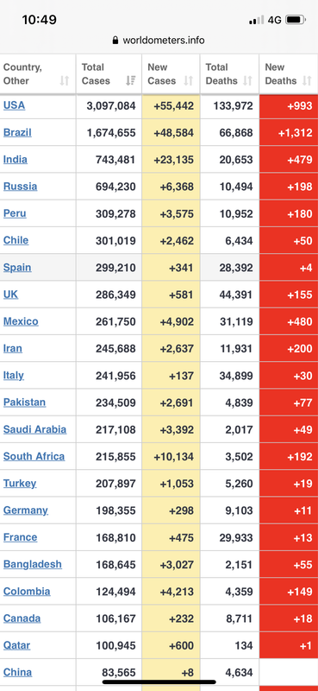Tap the cellular signal bars icon
The image size is (318, 691).
pyautogui.click(x=257, y=20)
